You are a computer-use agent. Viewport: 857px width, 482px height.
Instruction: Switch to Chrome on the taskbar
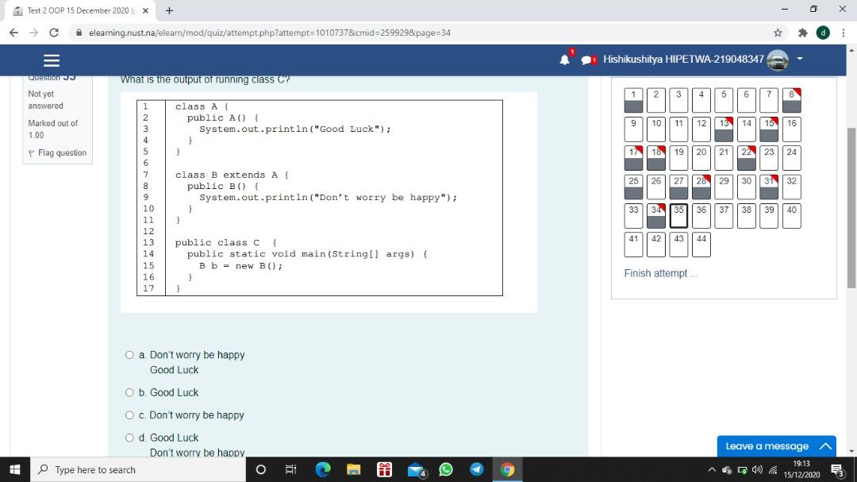click(507, 469)
